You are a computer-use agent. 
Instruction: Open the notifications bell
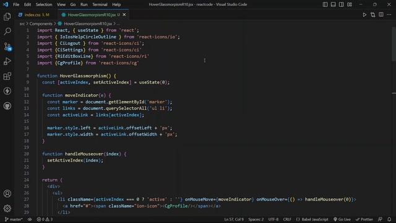(389, 219)
